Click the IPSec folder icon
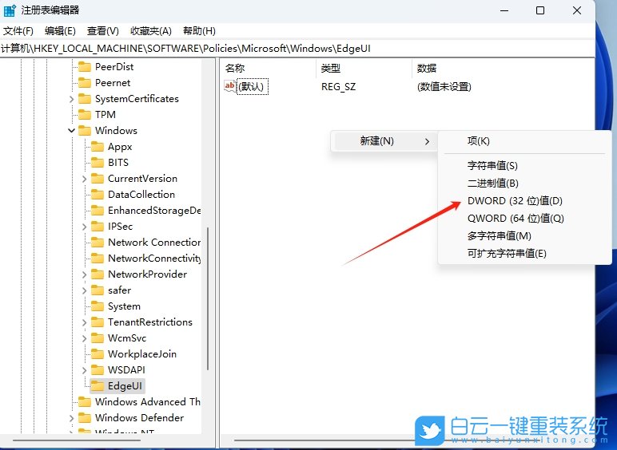617x450 pixels. [98, 227]
